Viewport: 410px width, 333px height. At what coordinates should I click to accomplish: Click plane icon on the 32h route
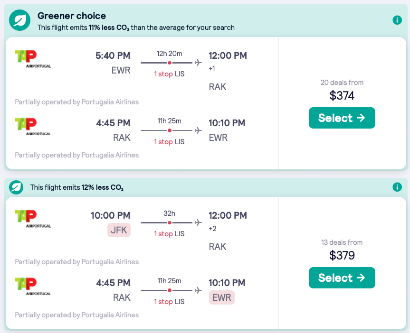[198, 222]
